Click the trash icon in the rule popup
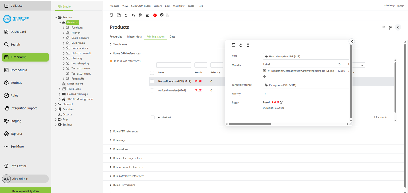 point(248,45)
